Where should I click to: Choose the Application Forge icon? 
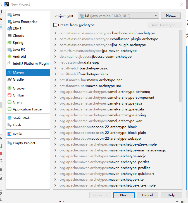(x=9, y=109)
